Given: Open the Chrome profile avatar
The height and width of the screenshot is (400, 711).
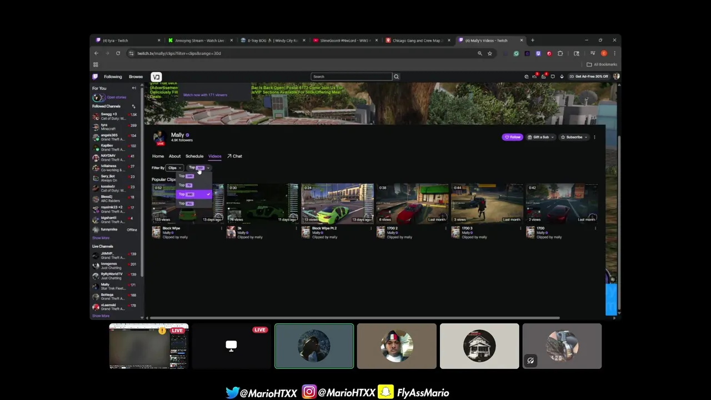Looking at the screenshot, I should 604,53.
